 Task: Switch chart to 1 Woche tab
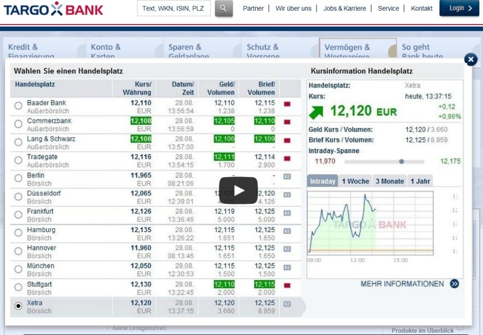(356, 181)
